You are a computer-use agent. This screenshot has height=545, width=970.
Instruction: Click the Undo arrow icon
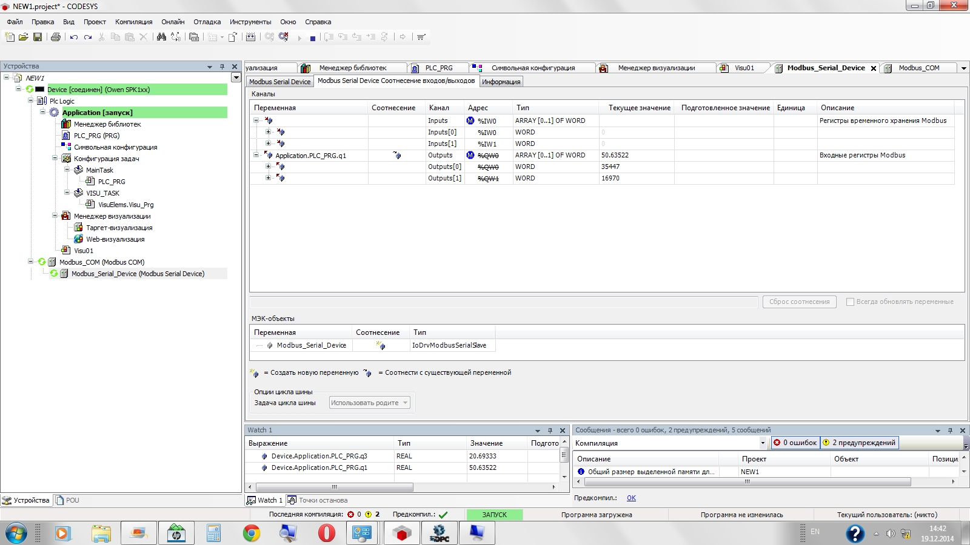(x=73, y=37)
